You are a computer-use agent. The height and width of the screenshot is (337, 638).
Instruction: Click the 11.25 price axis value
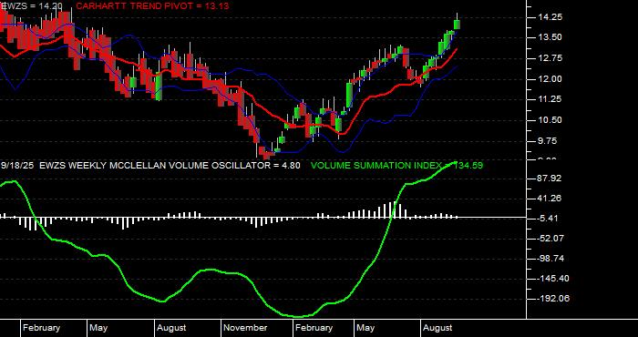550,99
